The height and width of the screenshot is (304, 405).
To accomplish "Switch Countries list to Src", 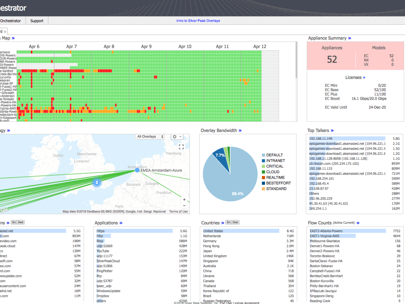I will (x=228, y=222).
